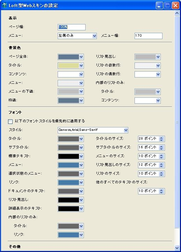181x252 pixels.
Task: Select the リンク font color swatch
Action: [x=68, y=183]
